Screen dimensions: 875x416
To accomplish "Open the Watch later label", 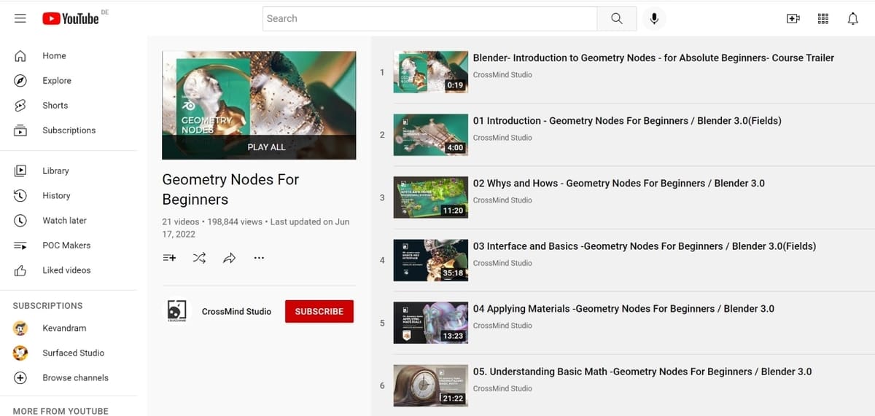I will pyautogui.click(x=64, y=221).
